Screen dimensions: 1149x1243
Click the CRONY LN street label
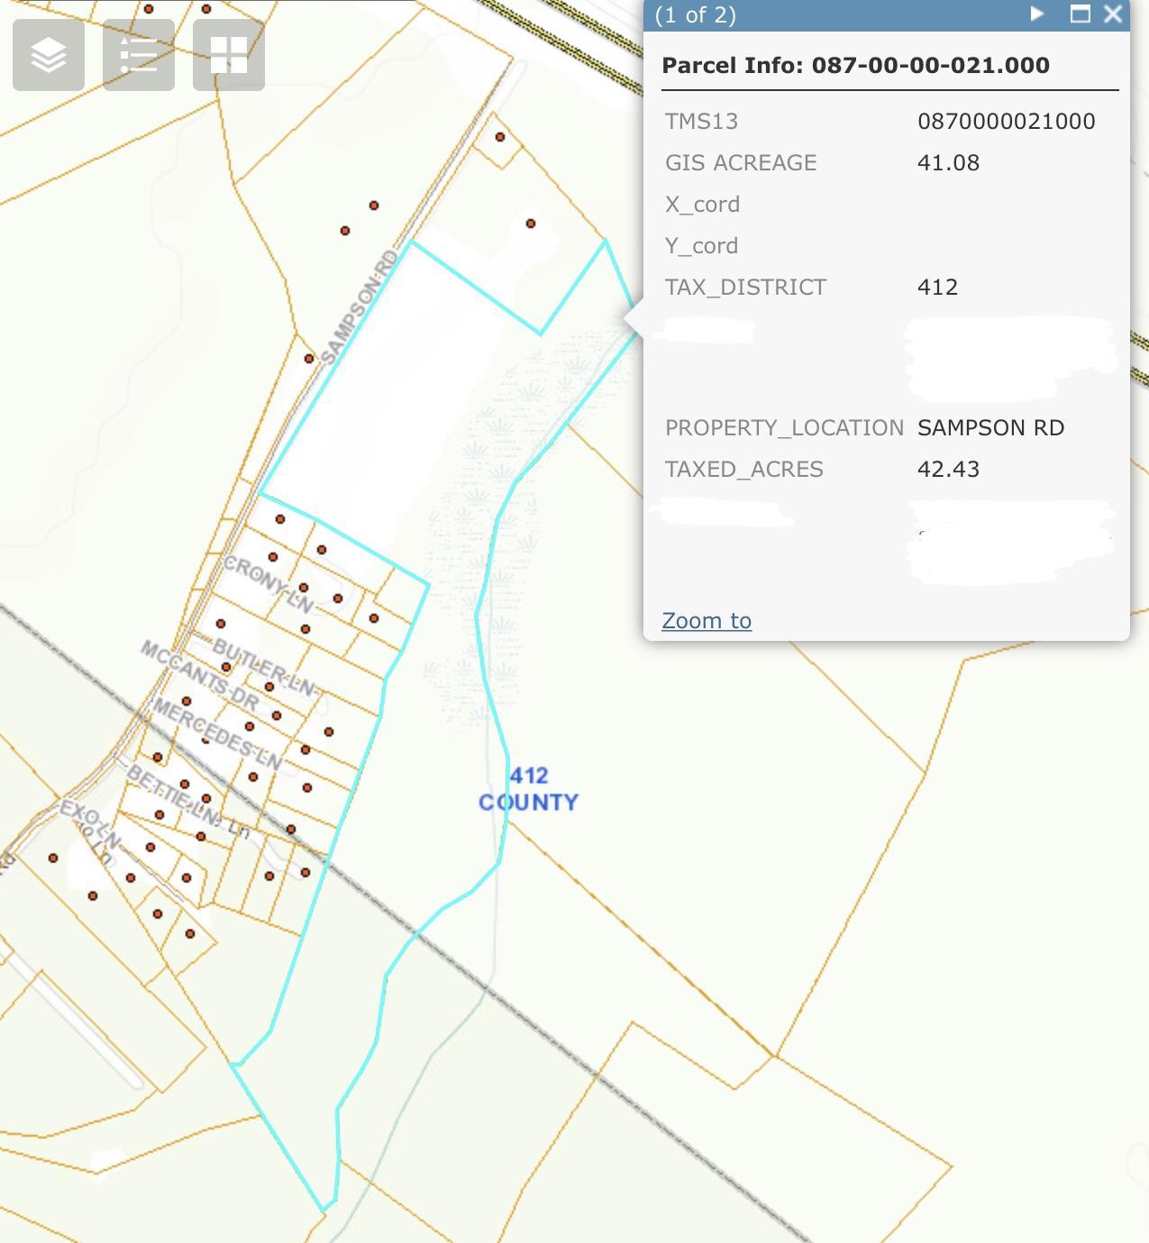[x=269, y=584]
